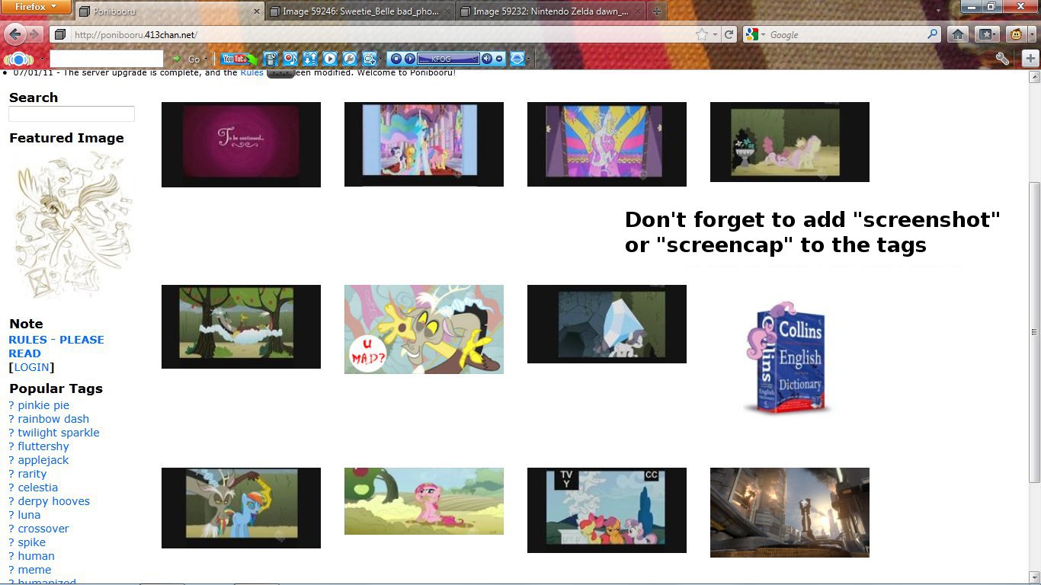
Task: Open toolbar options with the wrench icon
Action: [x=1003, y=59]
